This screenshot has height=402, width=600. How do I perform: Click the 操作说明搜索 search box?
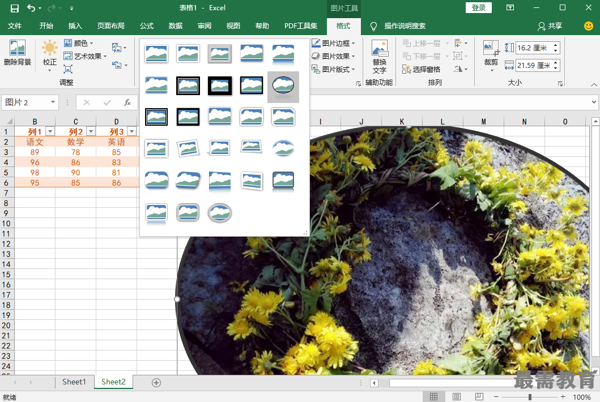pos(405,25)
